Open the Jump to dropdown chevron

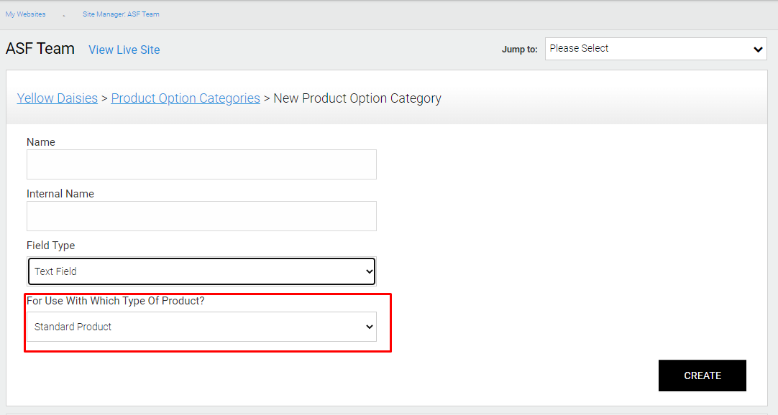pyautogui.click(x=757, y=49)
